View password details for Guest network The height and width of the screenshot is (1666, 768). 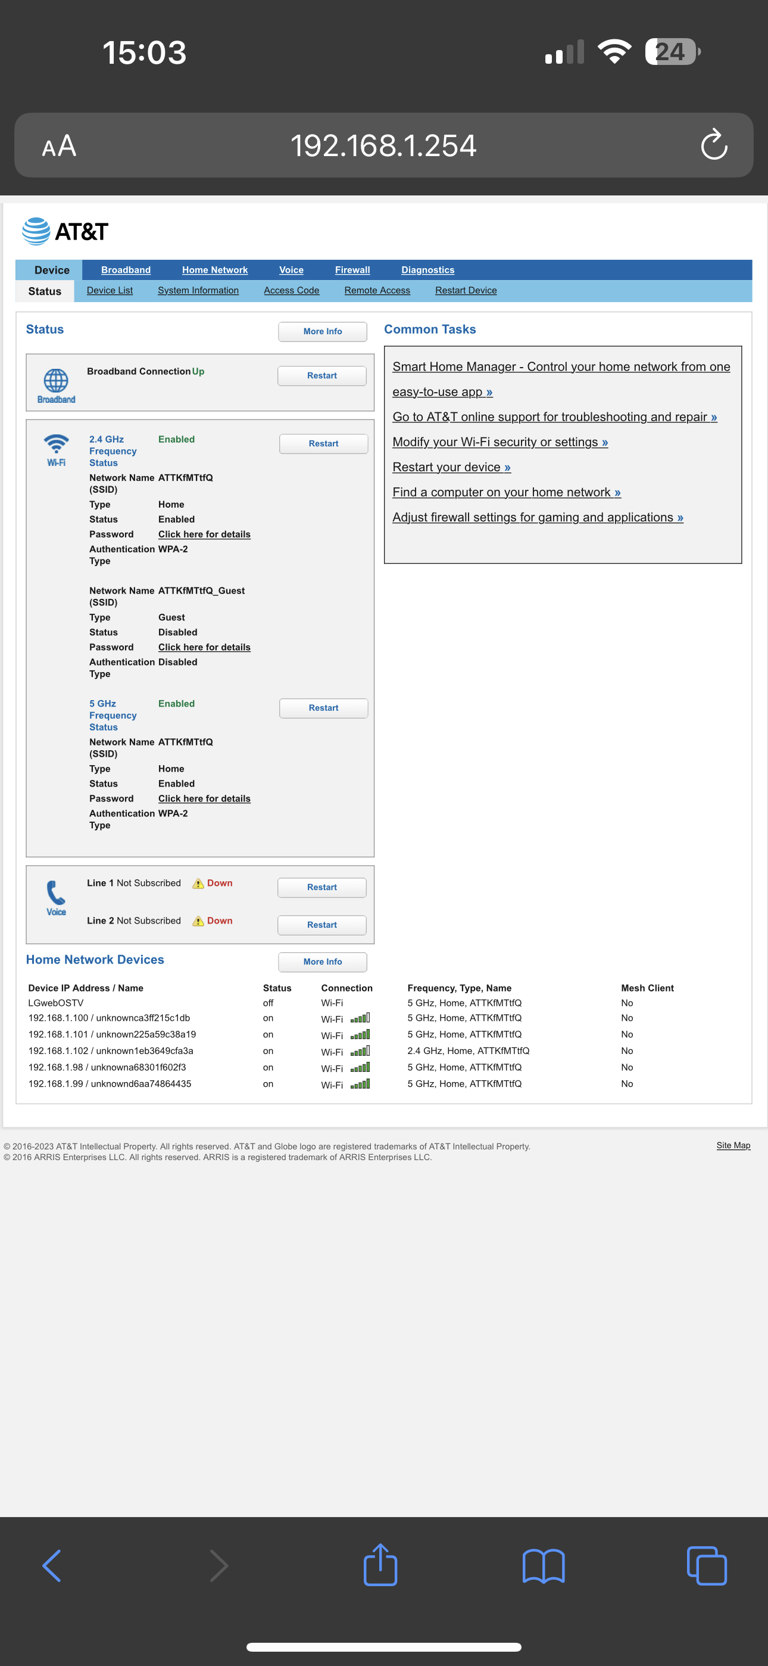[204, 647]
